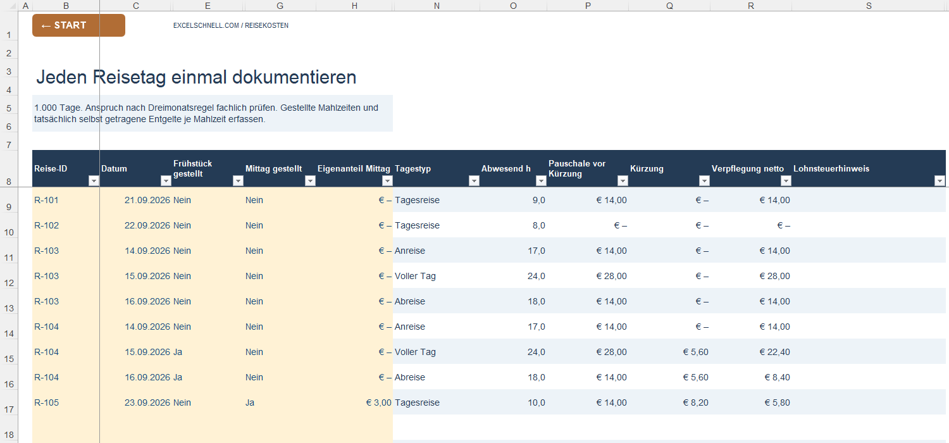Image resolution: width=949 pixels, height=443 pixels.
Task: Select the Eigenanteil Mittag value € 3,00
Action: [354, 402]
